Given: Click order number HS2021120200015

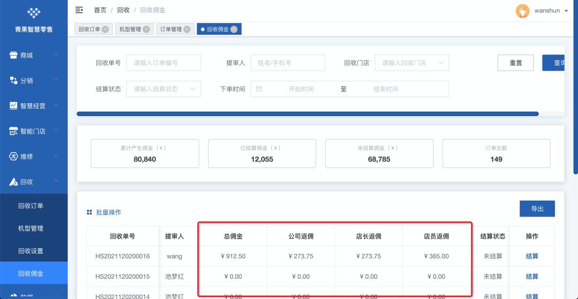Looking at the screenshot, I should click(123, 277).
